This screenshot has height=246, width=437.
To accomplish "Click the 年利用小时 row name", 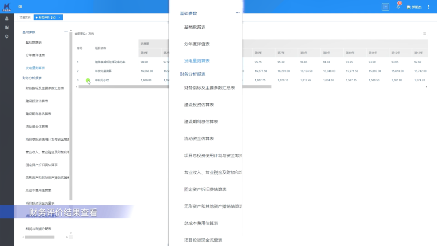I will tap(102, 80).
